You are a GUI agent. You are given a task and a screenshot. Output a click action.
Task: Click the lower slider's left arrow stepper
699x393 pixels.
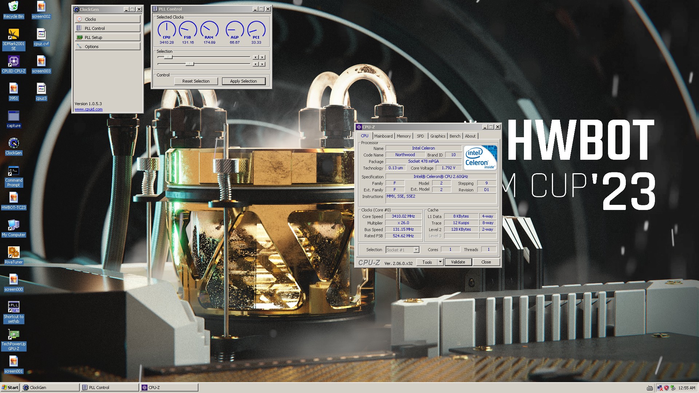point(256,64)
